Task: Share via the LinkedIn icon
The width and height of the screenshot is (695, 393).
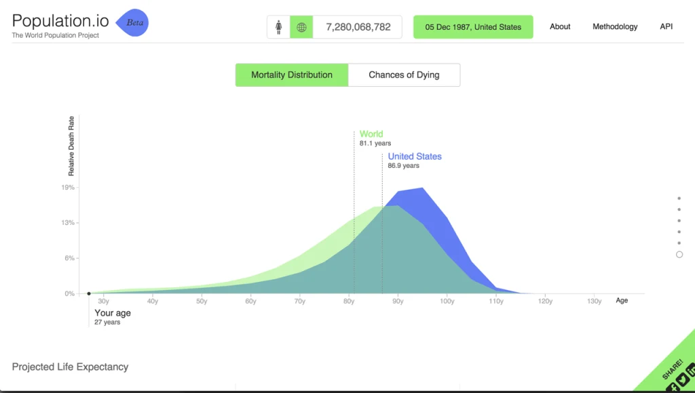Action: pos(692,370)
